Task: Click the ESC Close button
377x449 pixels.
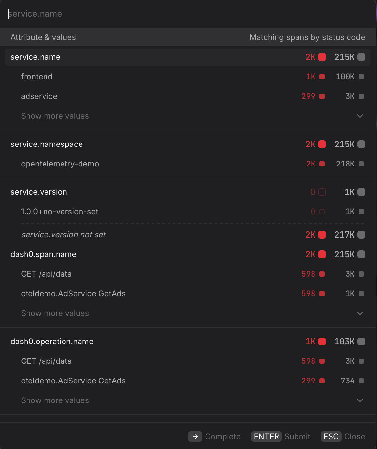Action: pos(331,437)
